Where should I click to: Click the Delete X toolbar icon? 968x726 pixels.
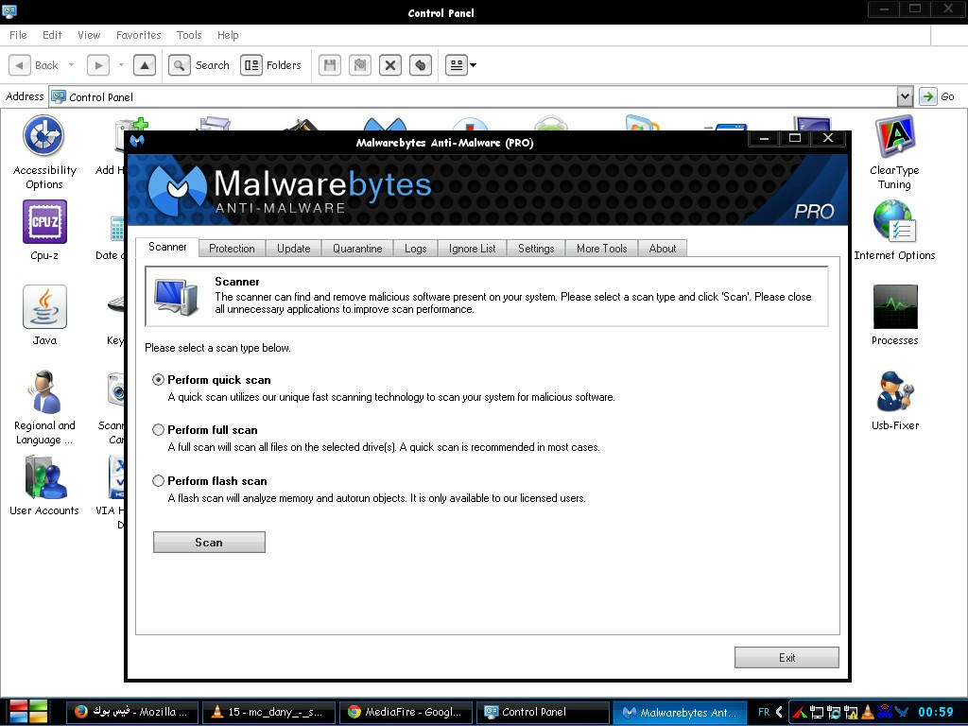pos(390,65)
